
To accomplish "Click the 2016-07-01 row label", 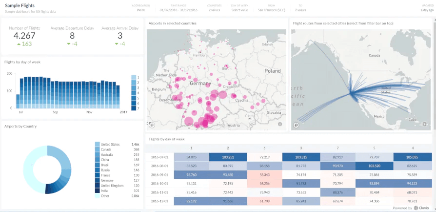I will pos(159,157).
